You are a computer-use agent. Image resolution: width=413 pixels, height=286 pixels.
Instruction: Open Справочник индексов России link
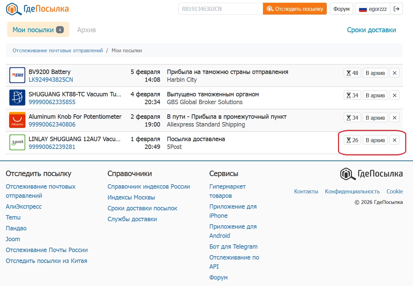coord(149,187)
